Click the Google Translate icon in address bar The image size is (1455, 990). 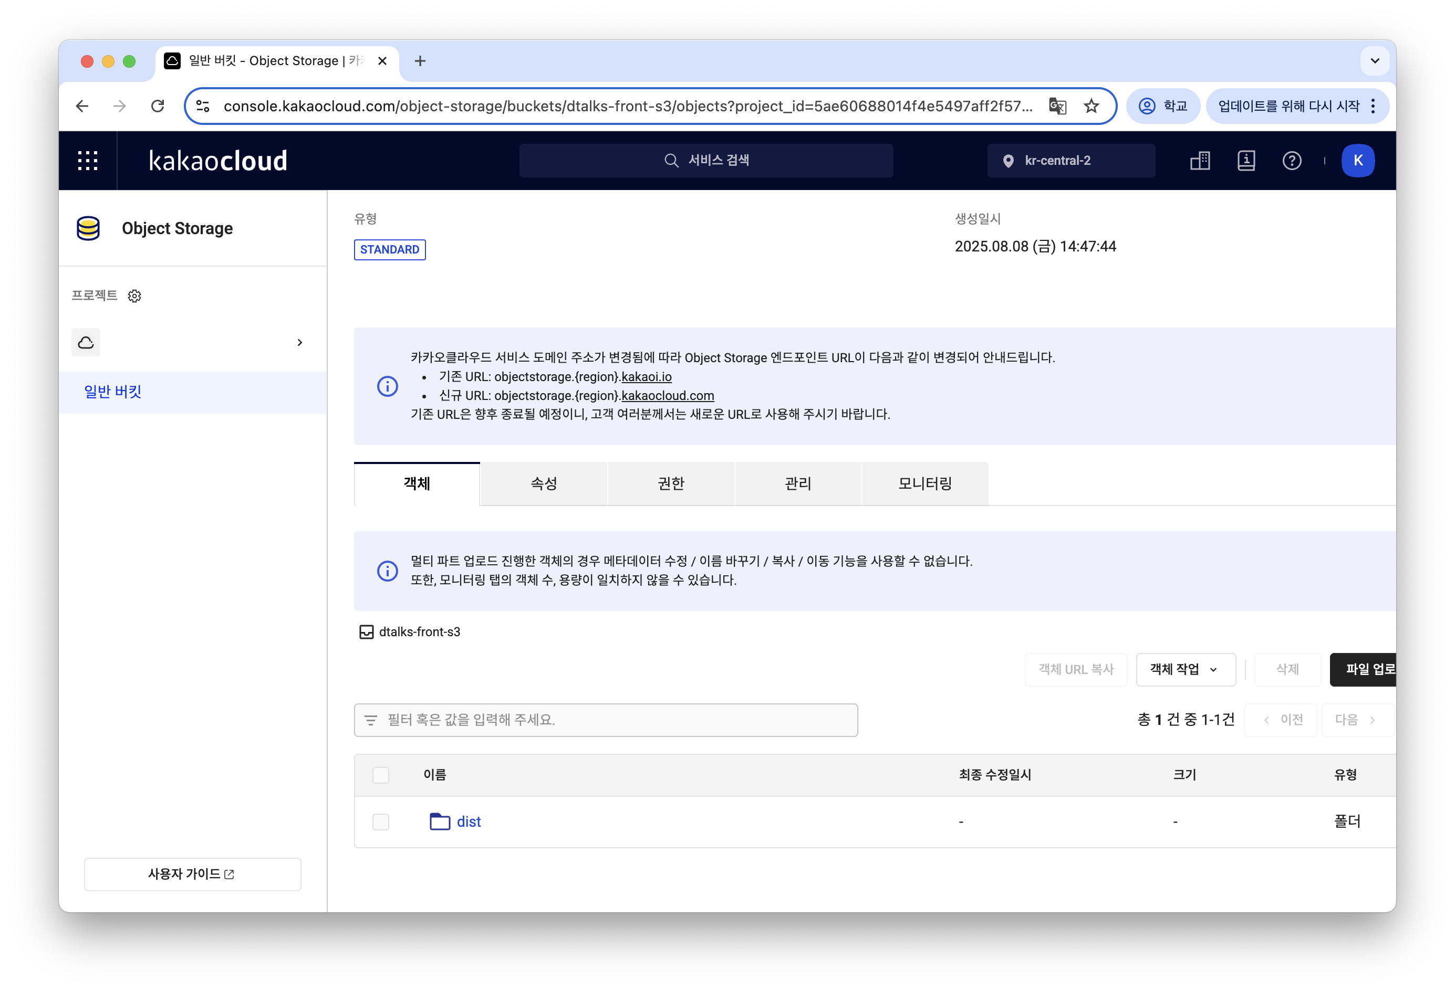coord(1057,107)
